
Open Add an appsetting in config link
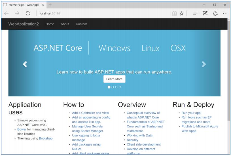point(91,120)
